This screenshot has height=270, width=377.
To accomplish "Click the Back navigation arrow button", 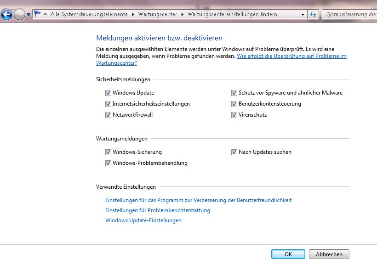I will [6, 14].
